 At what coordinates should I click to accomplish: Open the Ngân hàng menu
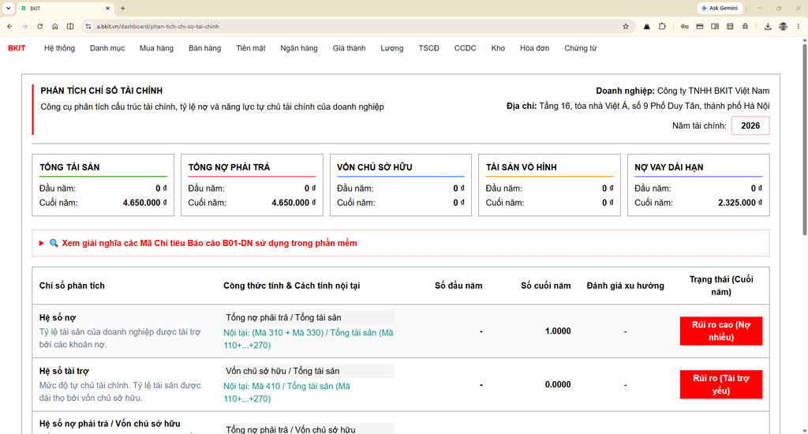[x=299, y=48]
